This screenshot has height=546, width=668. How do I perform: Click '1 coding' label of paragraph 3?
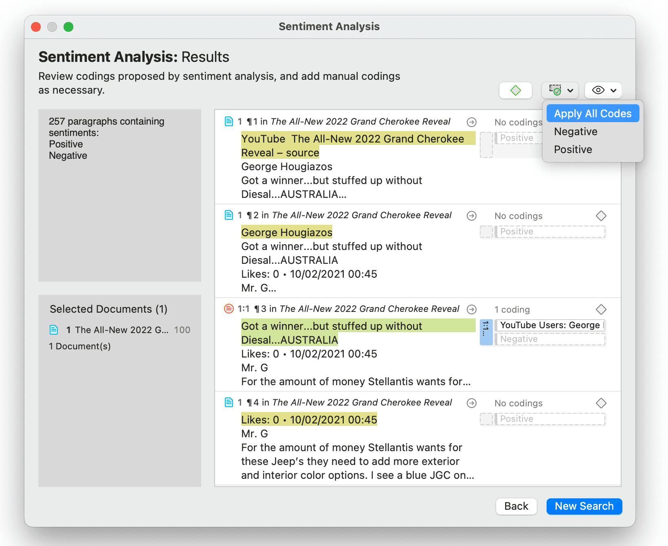(512, 309)
